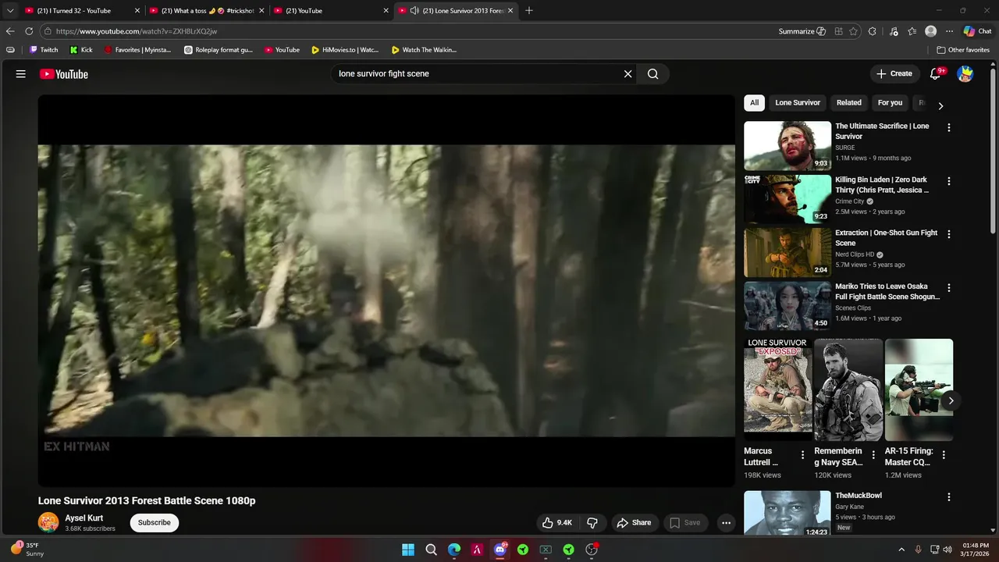The image size is (999, 562).
Task: Like the video with thumbs up
Action: (x=557, y=523)
